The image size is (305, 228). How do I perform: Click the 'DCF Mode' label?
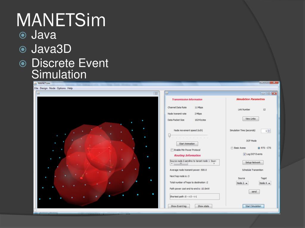pyautogui.click(x=251, y=141)
